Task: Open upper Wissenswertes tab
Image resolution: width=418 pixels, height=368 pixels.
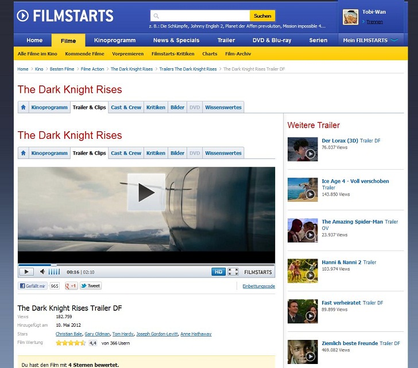Action: click(x=223, y=107)
